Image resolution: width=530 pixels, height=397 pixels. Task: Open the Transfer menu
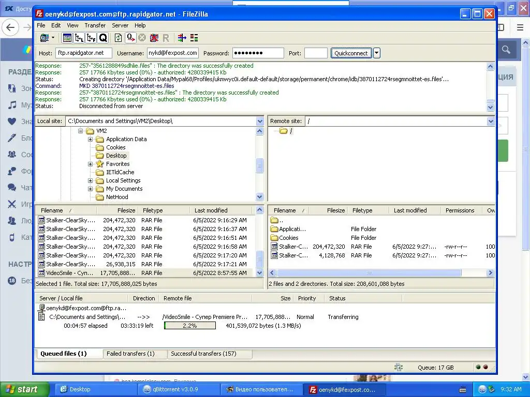(x=95, y=25)
